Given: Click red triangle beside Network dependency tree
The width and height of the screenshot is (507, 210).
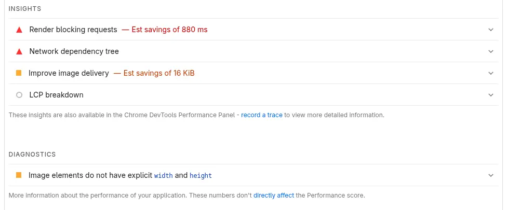Looking at the screenshot, I should click(19, 52).
